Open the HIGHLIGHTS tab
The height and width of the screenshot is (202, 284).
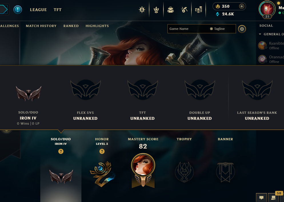coord(97,26)
